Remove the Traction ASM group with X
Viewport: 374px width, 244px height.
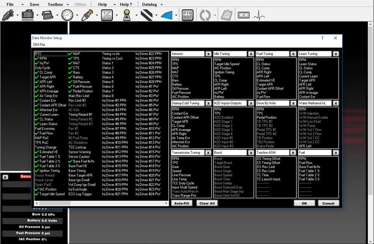click(x=293, y=153)
